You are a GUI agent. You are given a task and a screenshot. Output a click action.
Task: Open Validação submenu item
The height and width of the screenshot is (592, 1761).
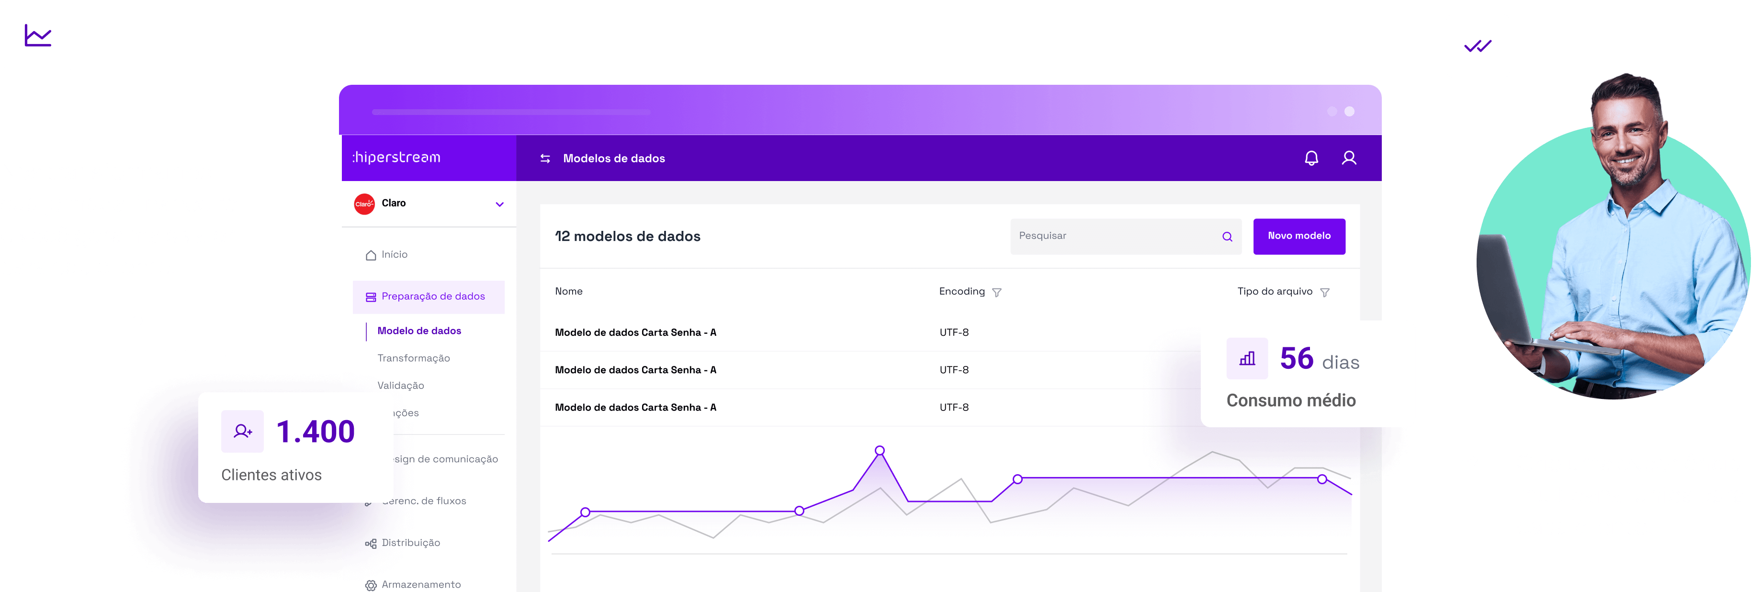[401, 386]
